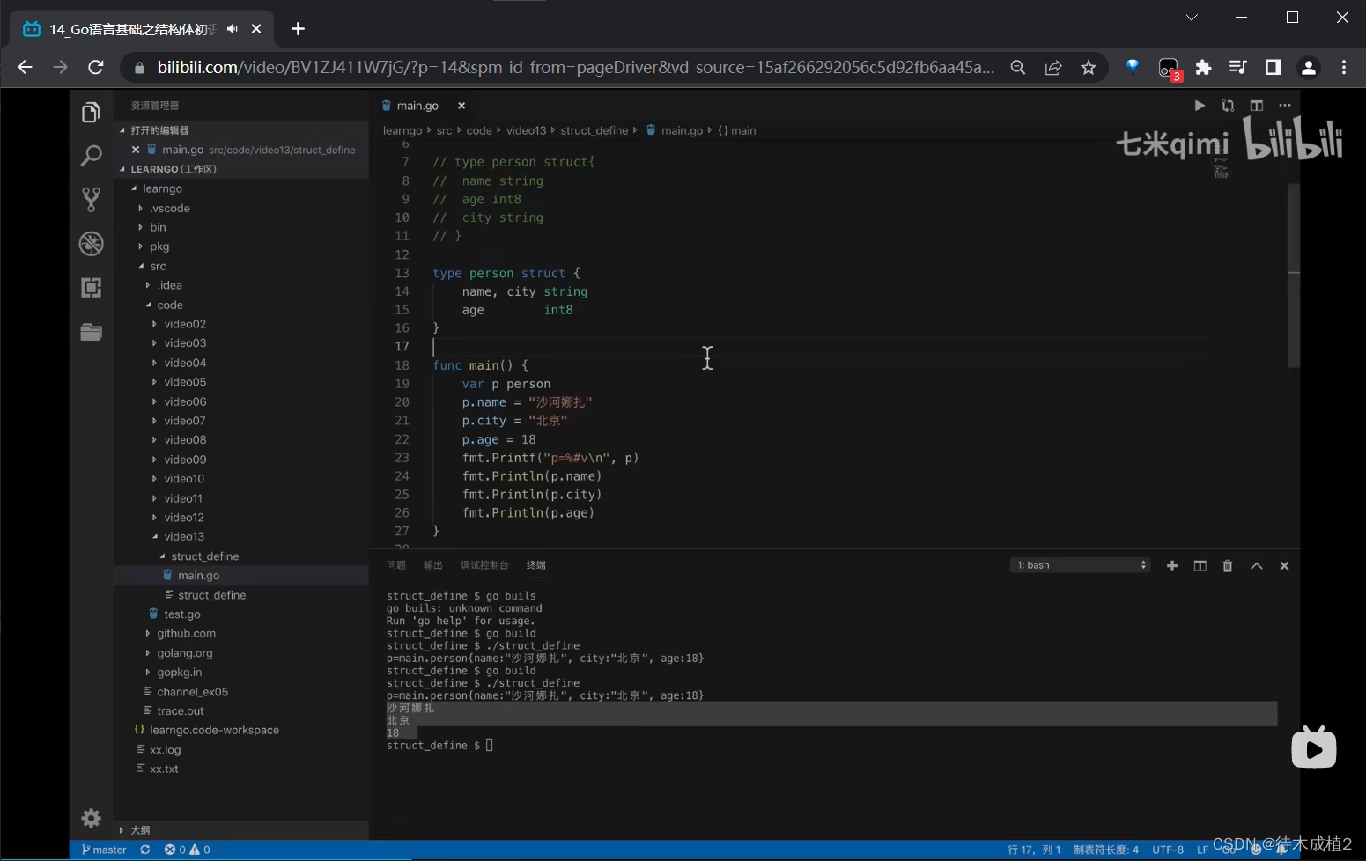Click the bilibili play button overlay
This screenshot has width=1366, height=861.
point(1314,747)
